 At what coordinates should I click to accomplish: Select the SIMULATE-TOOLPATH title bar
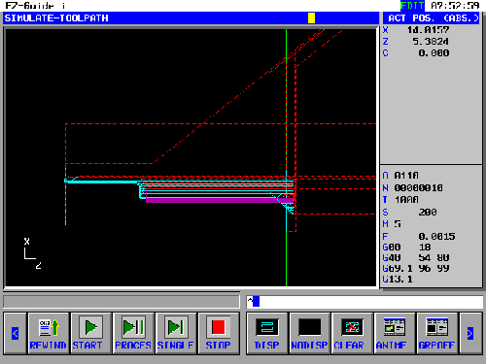[x=191, y=18]
